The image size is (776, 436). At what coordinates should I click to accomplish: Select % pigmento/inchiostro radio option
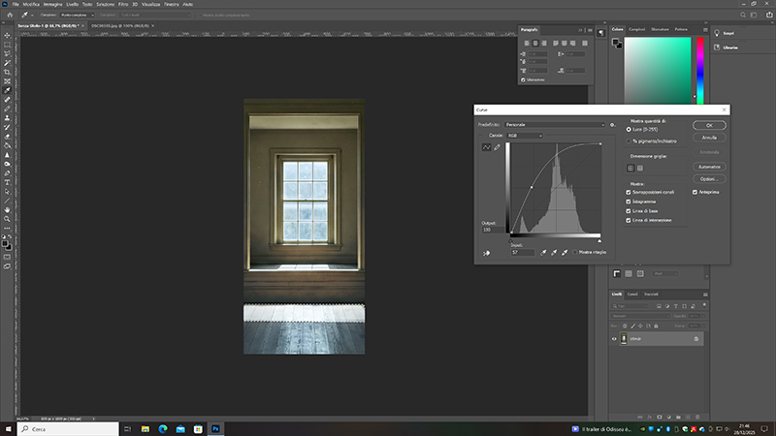tap(629, 141)
